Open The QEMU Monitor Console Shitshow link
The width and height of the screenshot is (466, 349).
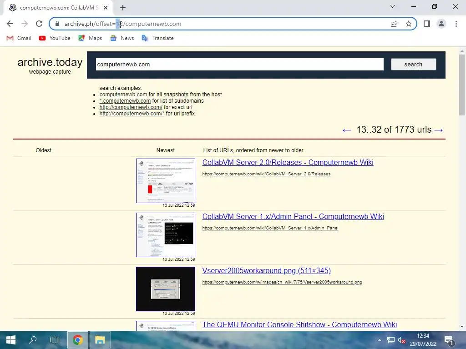coord(299,324)
